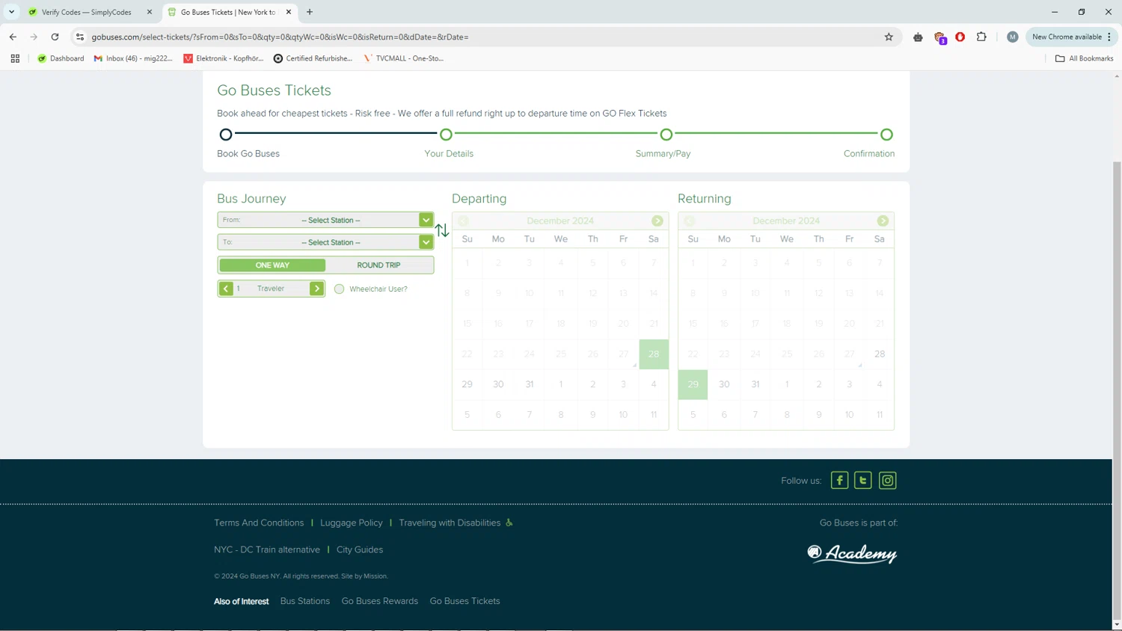
Task: Click the Book Go Buses progress step circle
Action: 225,135
